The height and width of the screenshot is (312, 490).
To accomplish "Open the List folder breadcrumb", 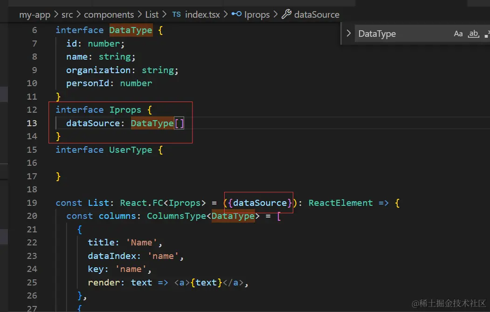I will 152,14.
